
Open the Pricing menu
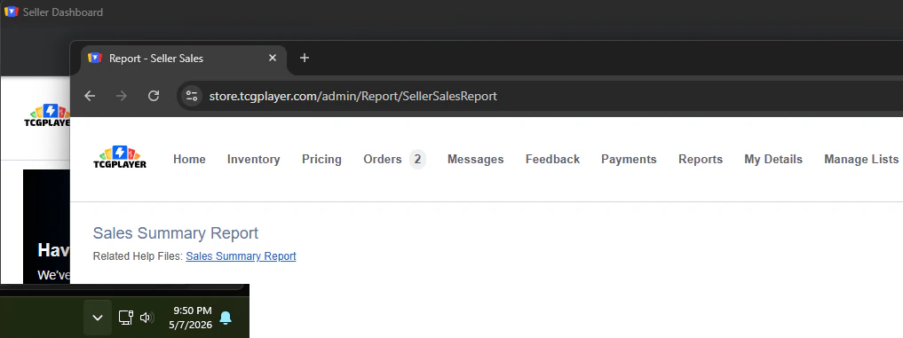pos(321,160)
